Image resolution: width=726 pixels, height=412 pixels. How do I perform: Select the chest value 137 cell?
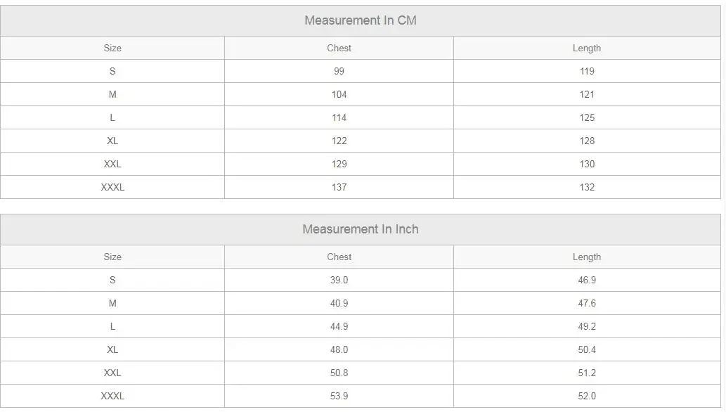pyautogui.click(x=339, y=187)
